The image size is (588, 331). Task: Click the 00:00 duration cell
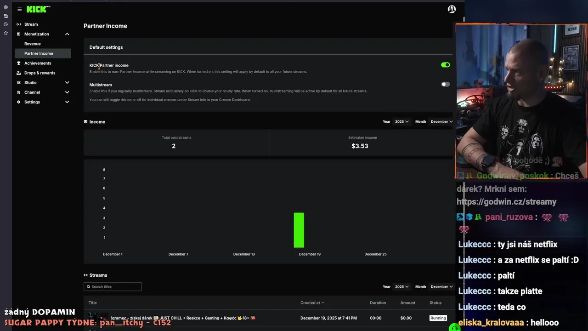(x=376, y=318)
